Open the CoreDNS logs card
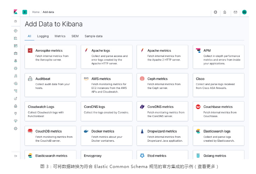256x174 pixels. [106, 111]
